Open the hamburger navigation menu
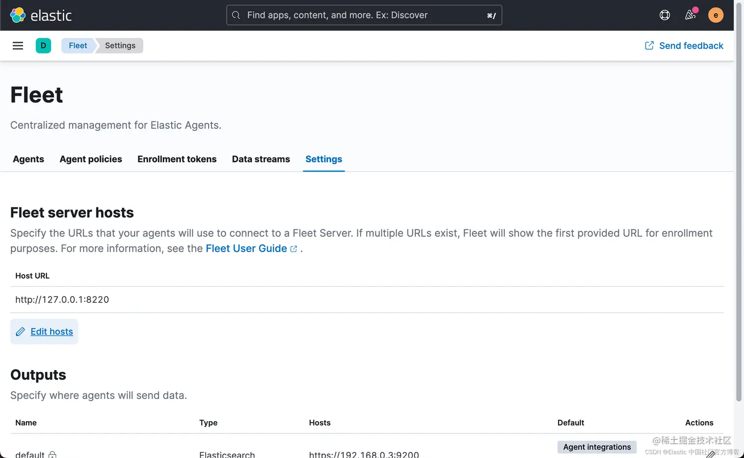 18,46
